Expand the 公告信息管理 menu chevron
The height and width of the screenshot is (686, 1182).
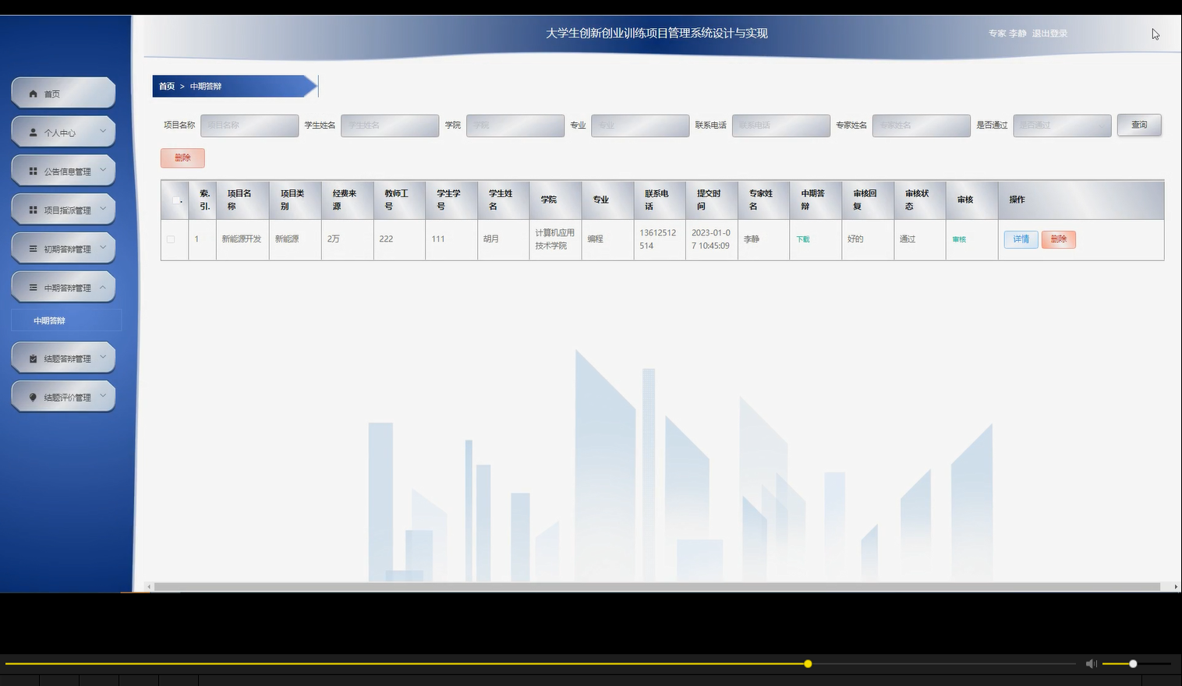point(103,170)
